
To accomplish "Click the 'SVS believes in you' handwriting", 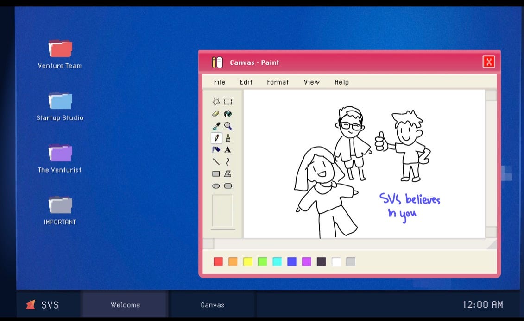I will click(410, 207).
